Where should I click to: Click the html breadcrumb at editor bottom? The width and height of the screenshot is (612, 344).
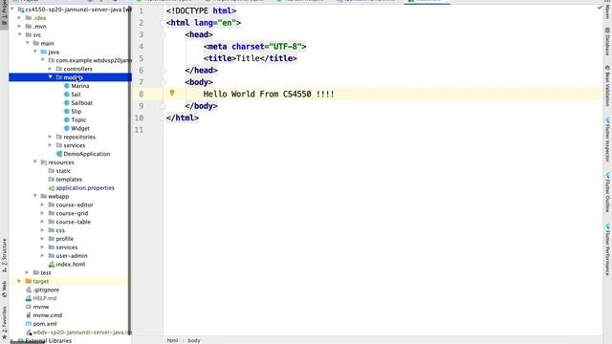click(x=172, y=340)
